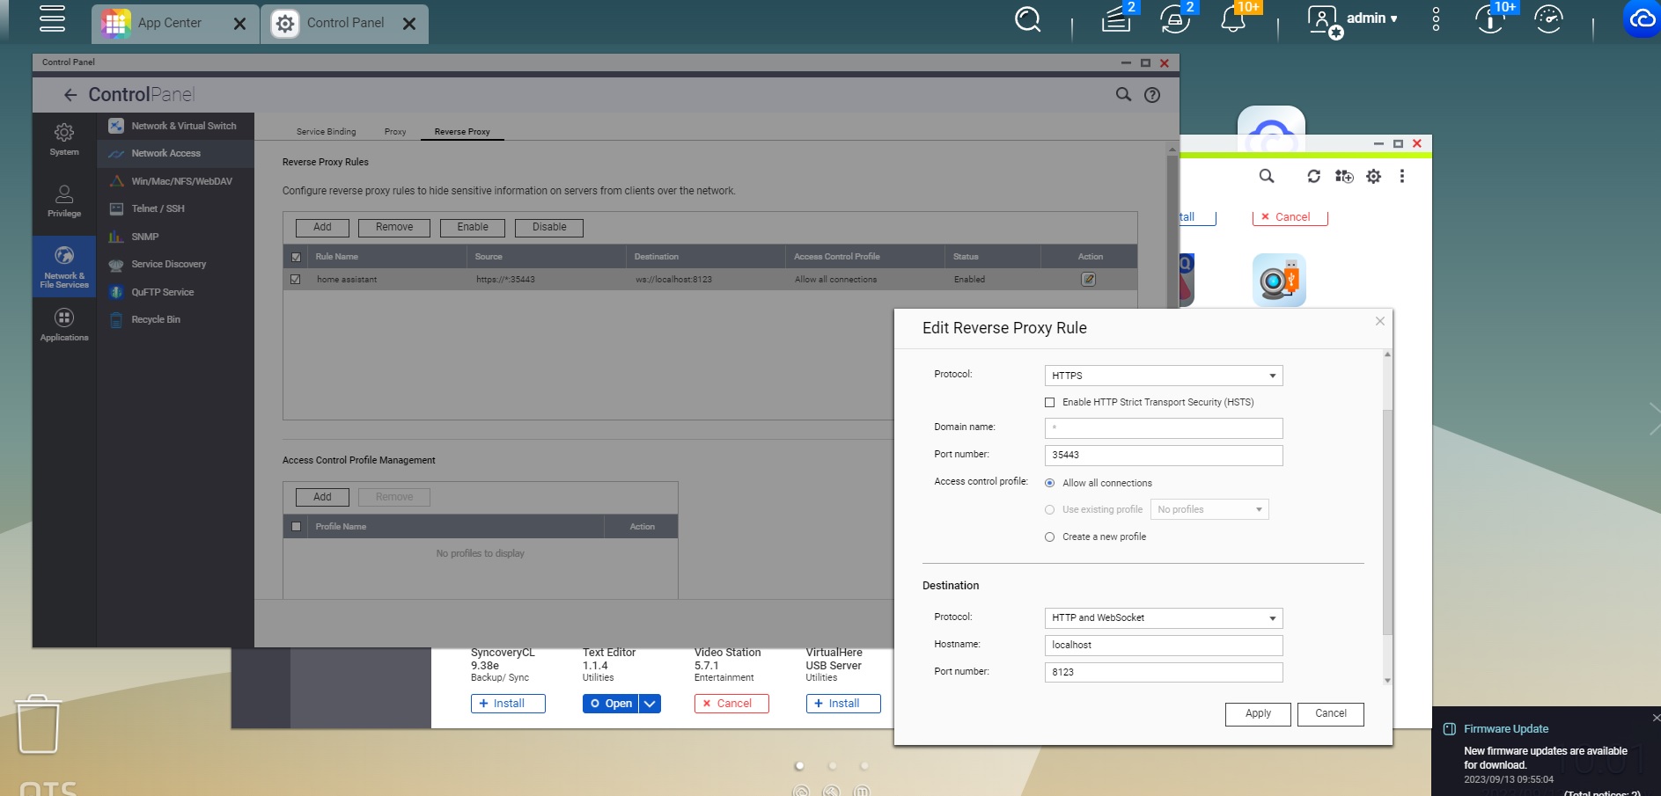Uncheck the home assistant rule checkbox

(296, 279)
